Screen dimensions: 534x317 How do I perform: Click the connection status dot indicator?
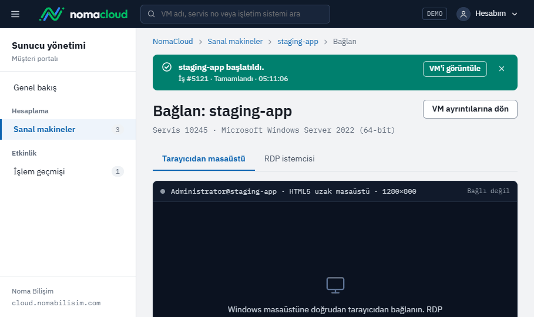[163, 191]
